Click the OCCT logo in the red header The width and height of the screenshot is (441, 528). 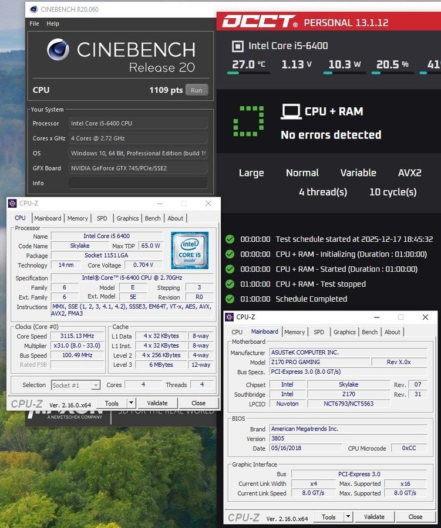coord(258,22)
